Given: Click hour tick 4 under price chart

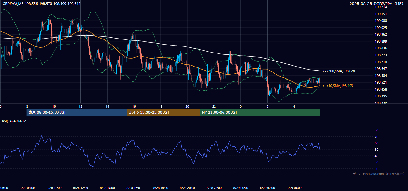Looking at the screenshot, I should (x=294, y=106).
